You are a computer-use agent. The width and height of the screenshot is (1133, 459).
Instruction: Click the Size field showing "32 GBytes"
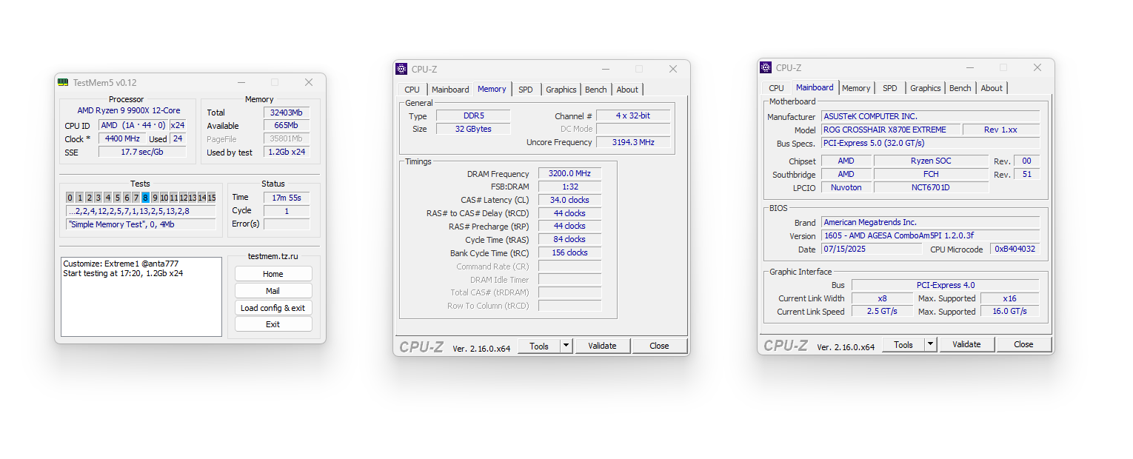pyautogui.click(x=472, y=129)
